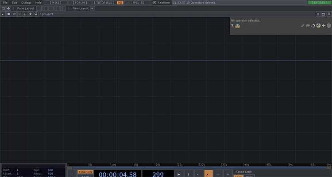Open operator help with the question mark icon

point(232,26)
